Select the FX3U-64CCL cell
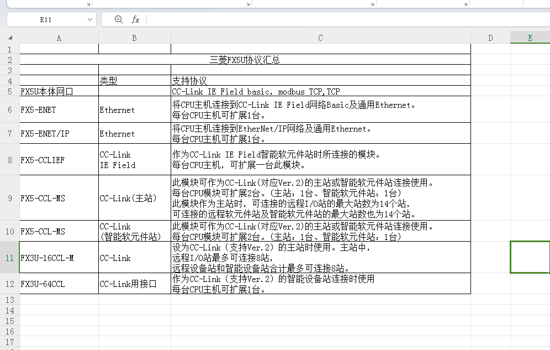Image resolution: width=550 pixels, height=350 pixels. tap(59, 284)
